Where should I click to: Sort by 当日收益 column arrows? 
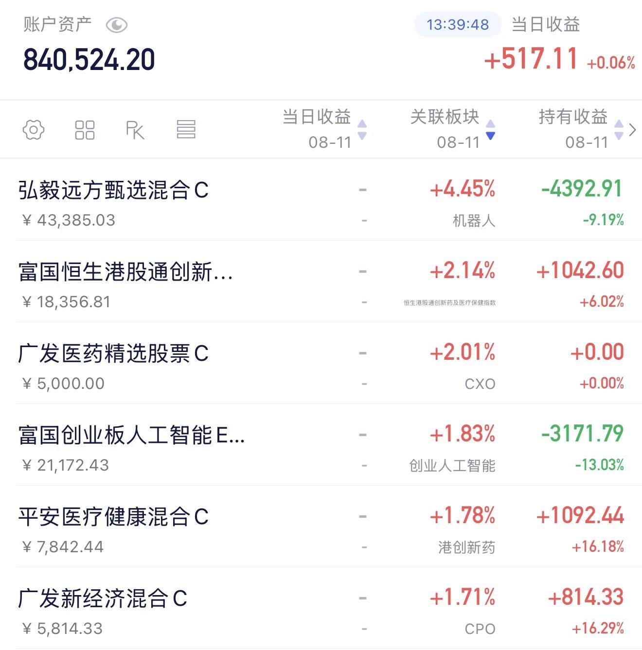click(362, 130)
